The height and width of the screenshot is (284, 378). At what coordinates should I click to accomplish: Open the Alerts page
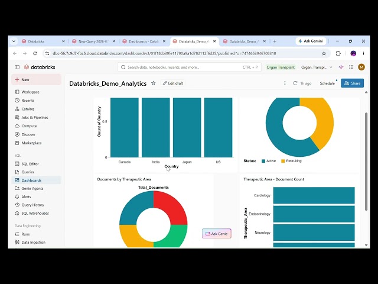[26, 196]
